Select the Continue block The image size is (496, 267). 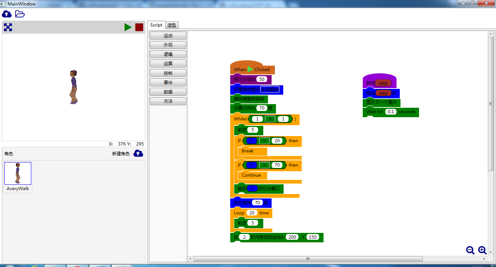tap(253, 176)
